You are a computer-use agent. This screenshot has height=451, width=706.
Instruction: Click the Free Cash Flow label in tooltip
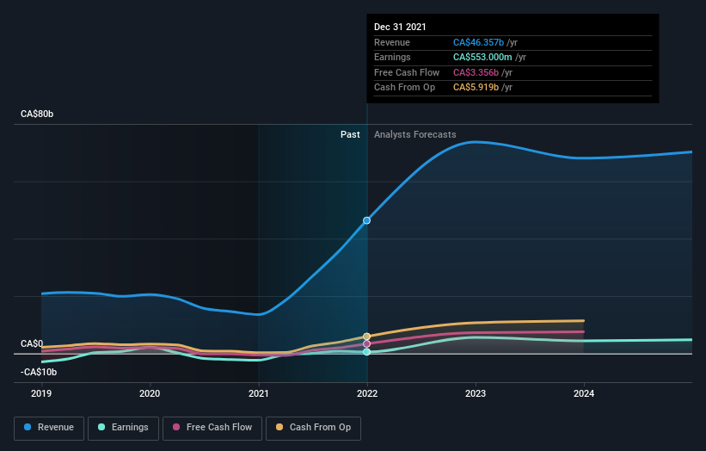coord(407,72)
